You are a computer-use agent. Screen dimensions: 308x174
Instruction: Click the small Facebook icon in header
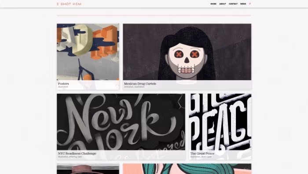click(250, 4)
